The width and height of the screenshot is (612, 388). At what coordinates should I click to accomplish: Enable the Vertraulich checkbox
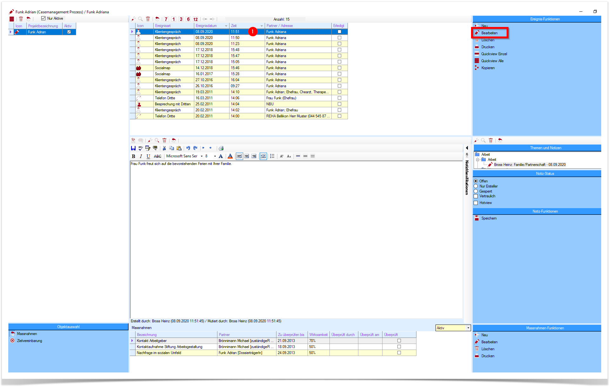[x=476, y=196]
